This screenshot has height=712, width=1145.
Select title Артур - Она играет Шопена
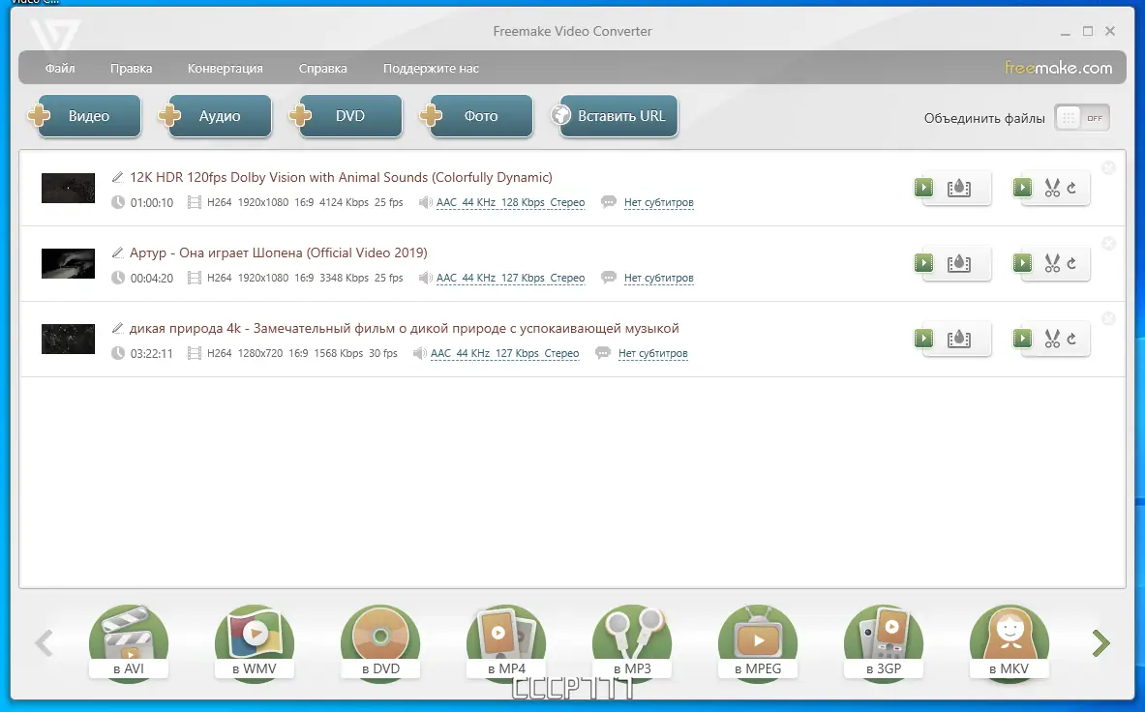[x=278, y=252]
